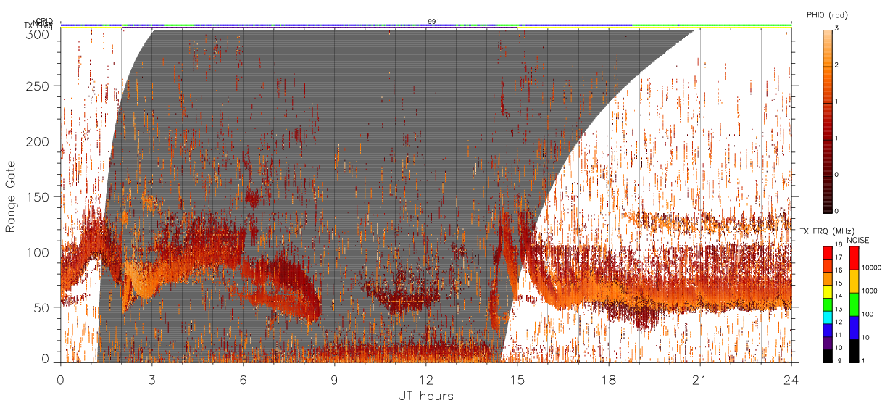Click the x-axis tick label '24'
Viewport: 890px width, 411px height.
[791, 380]
